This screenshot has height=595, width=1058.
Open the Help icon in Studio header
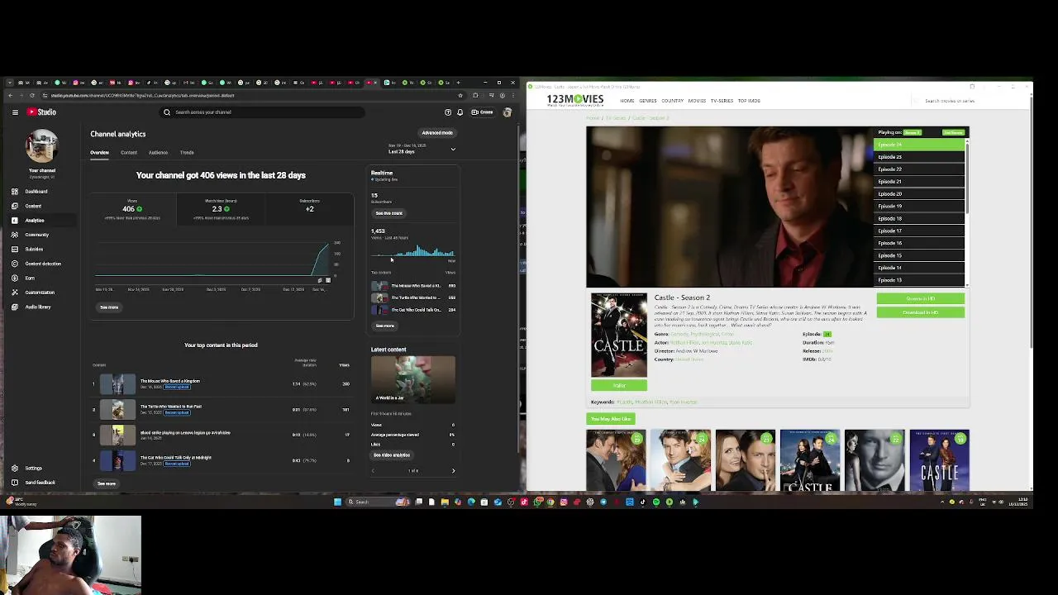click(x=448, y=112)
